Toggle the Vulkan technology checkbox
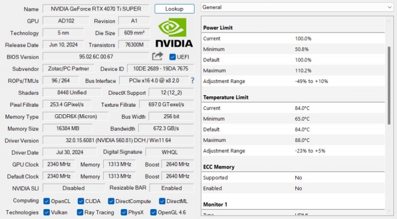 (x=47, y=213)
